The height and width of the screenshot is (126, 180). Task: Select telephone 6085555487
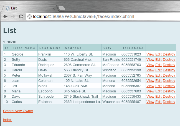(131, 102)
